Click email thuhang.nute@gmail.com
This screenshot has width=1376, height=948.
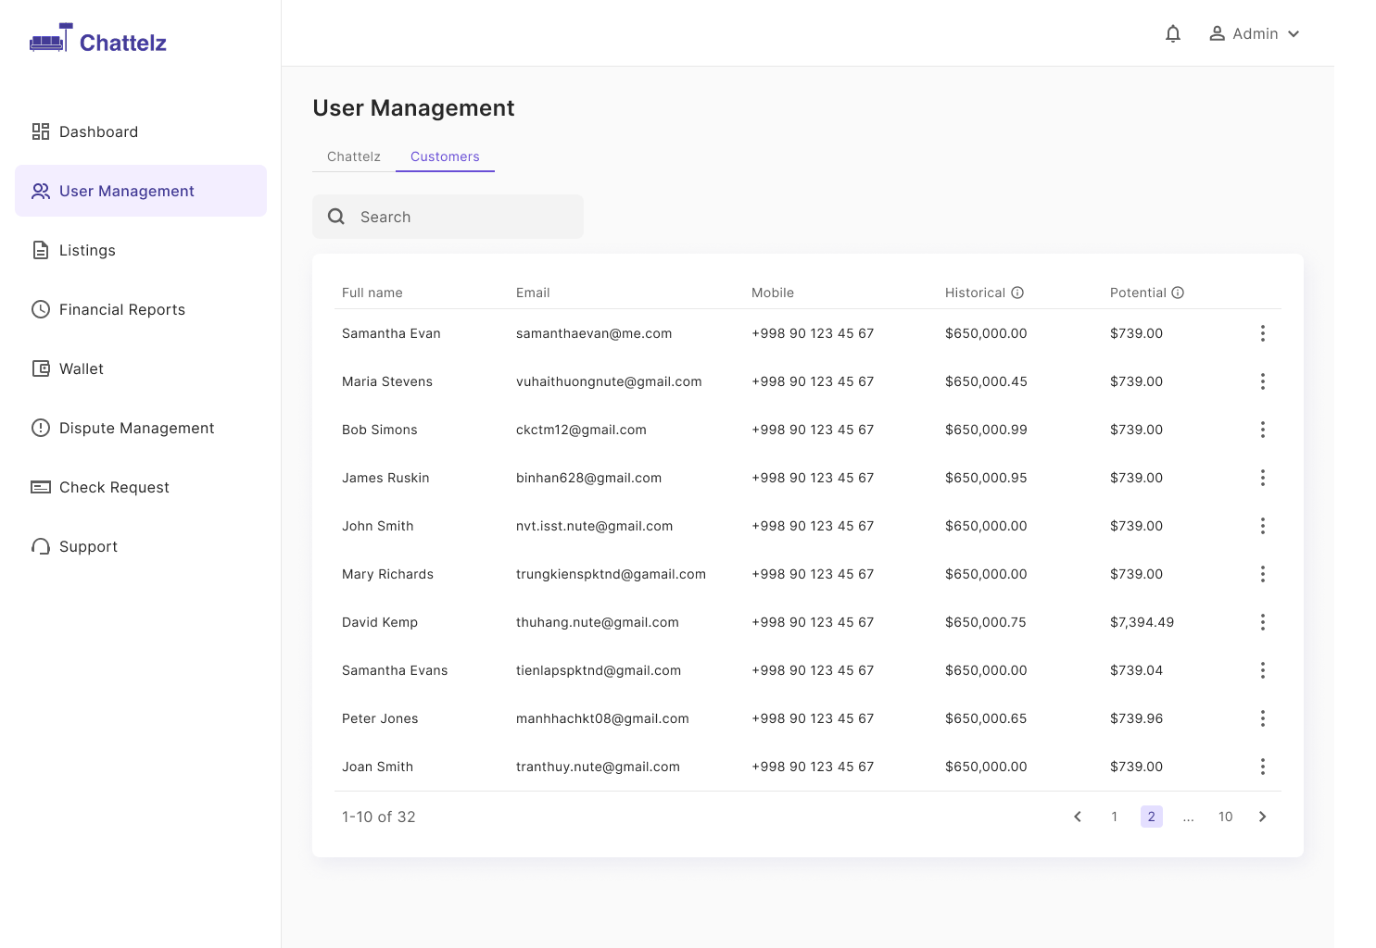click(598, 622)
